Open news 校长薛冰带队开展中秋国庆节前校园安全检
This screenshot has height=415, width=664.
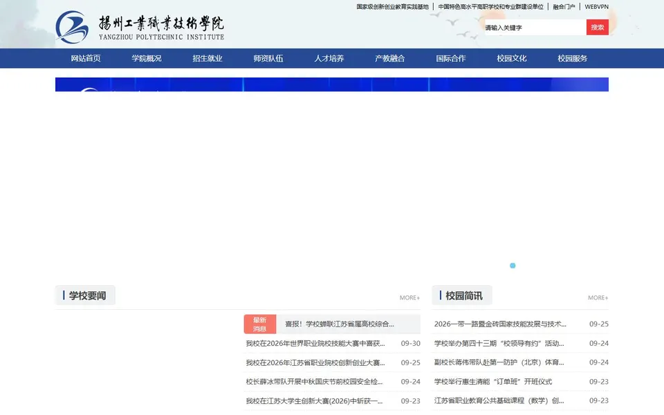coord(314,382)
